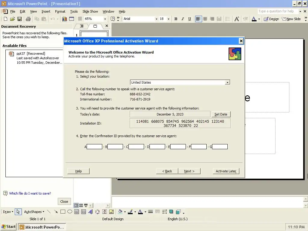Open the File menu
The width and height of the screenshot is (308, 231).
point(13,11)
